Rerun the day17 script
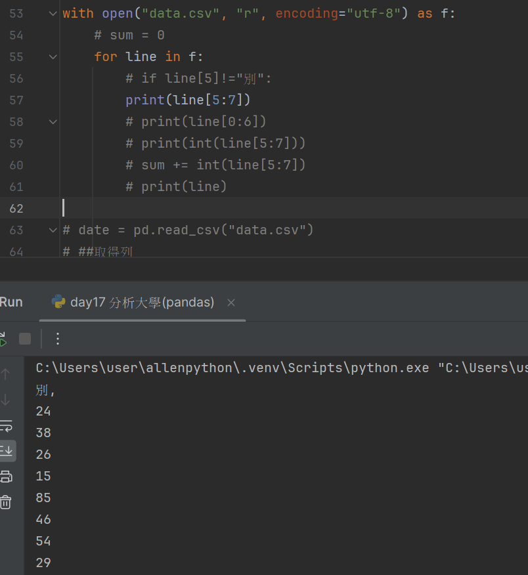Viewport: 528px width, 575px height. (2, 339)
